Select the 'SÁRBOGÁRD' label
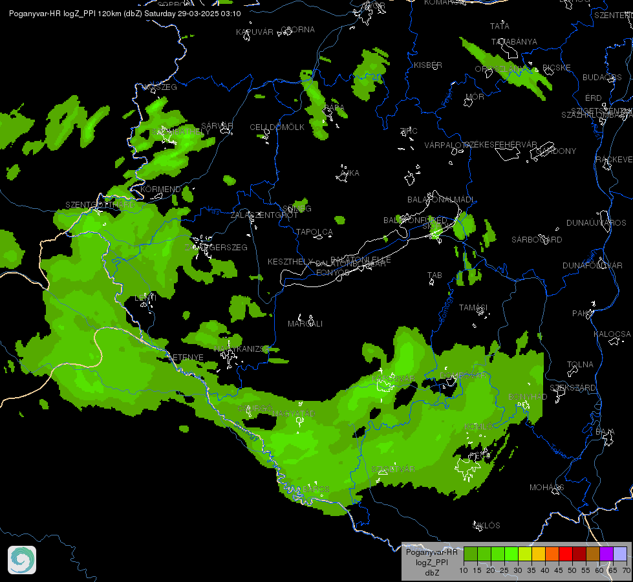The height and width of the screenshot is (582, 633). coord(537,240)
